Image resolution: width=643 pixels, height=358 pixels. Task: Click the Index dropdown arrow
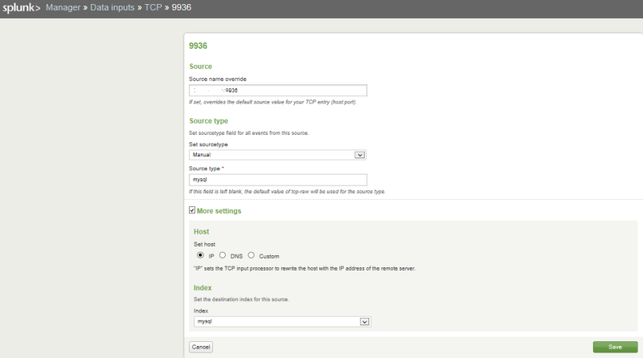(365, 322)
